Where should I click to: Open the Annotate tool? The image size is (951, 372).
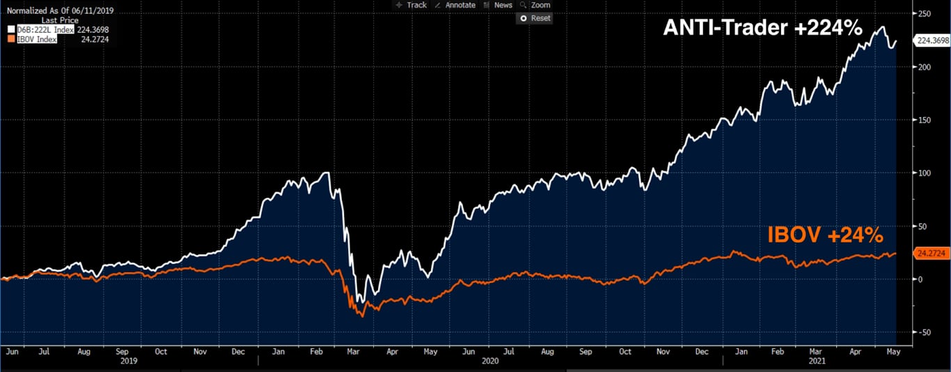455,5
